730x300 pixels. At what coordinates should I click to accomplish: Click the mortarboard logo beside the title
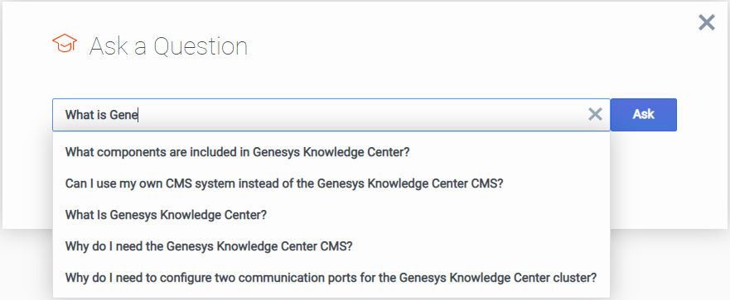tap(65, 43)
